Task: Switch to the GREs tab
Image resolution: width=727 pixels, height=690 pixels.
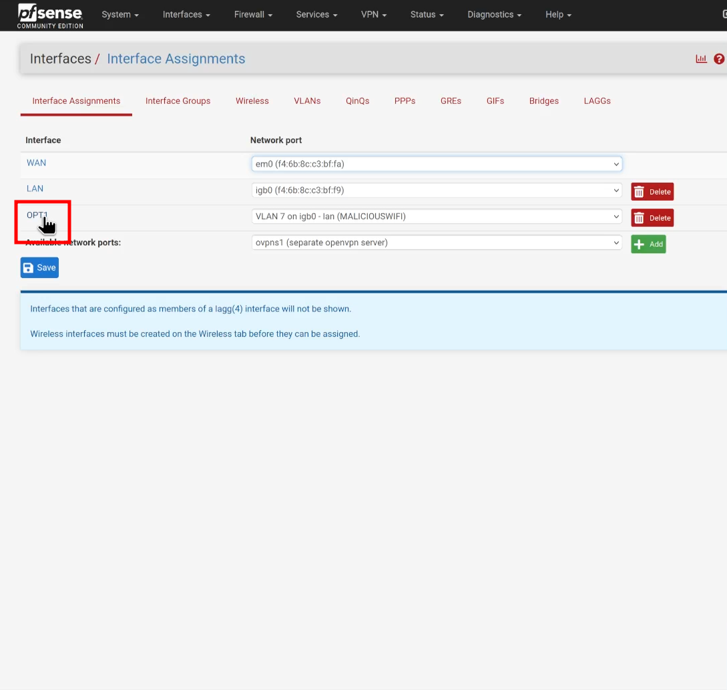Action: [x=451, y=101]
